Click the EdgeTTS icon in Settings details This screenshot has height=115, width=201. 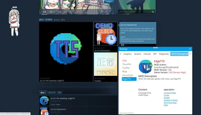pos(145,67)
